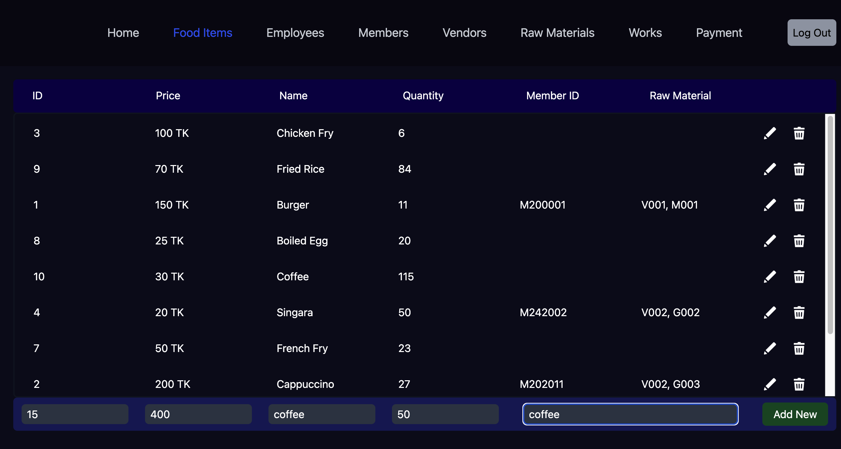
Task: Click the French Fry name cell
Action: [302, 348]
